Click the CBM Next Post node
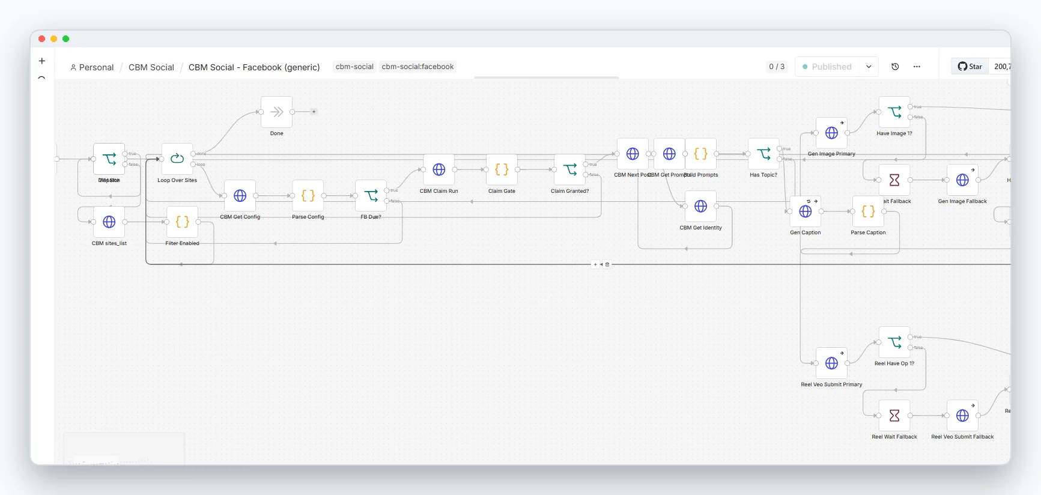The width and height of the screenshot is (1041, 495). (633, 154)
